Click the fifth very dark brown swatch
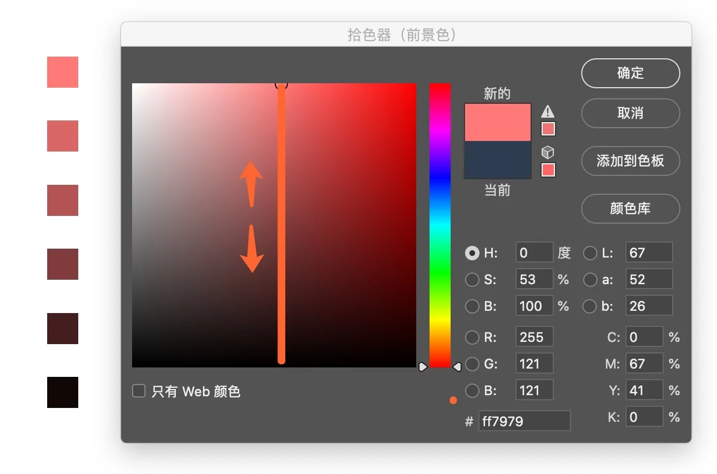Image resolution: width=717 pixels, height=474 pixels. tap(63, 329)
